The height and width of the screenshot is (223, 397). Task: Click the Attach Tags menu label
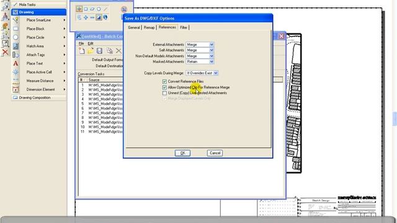point(35,55)
